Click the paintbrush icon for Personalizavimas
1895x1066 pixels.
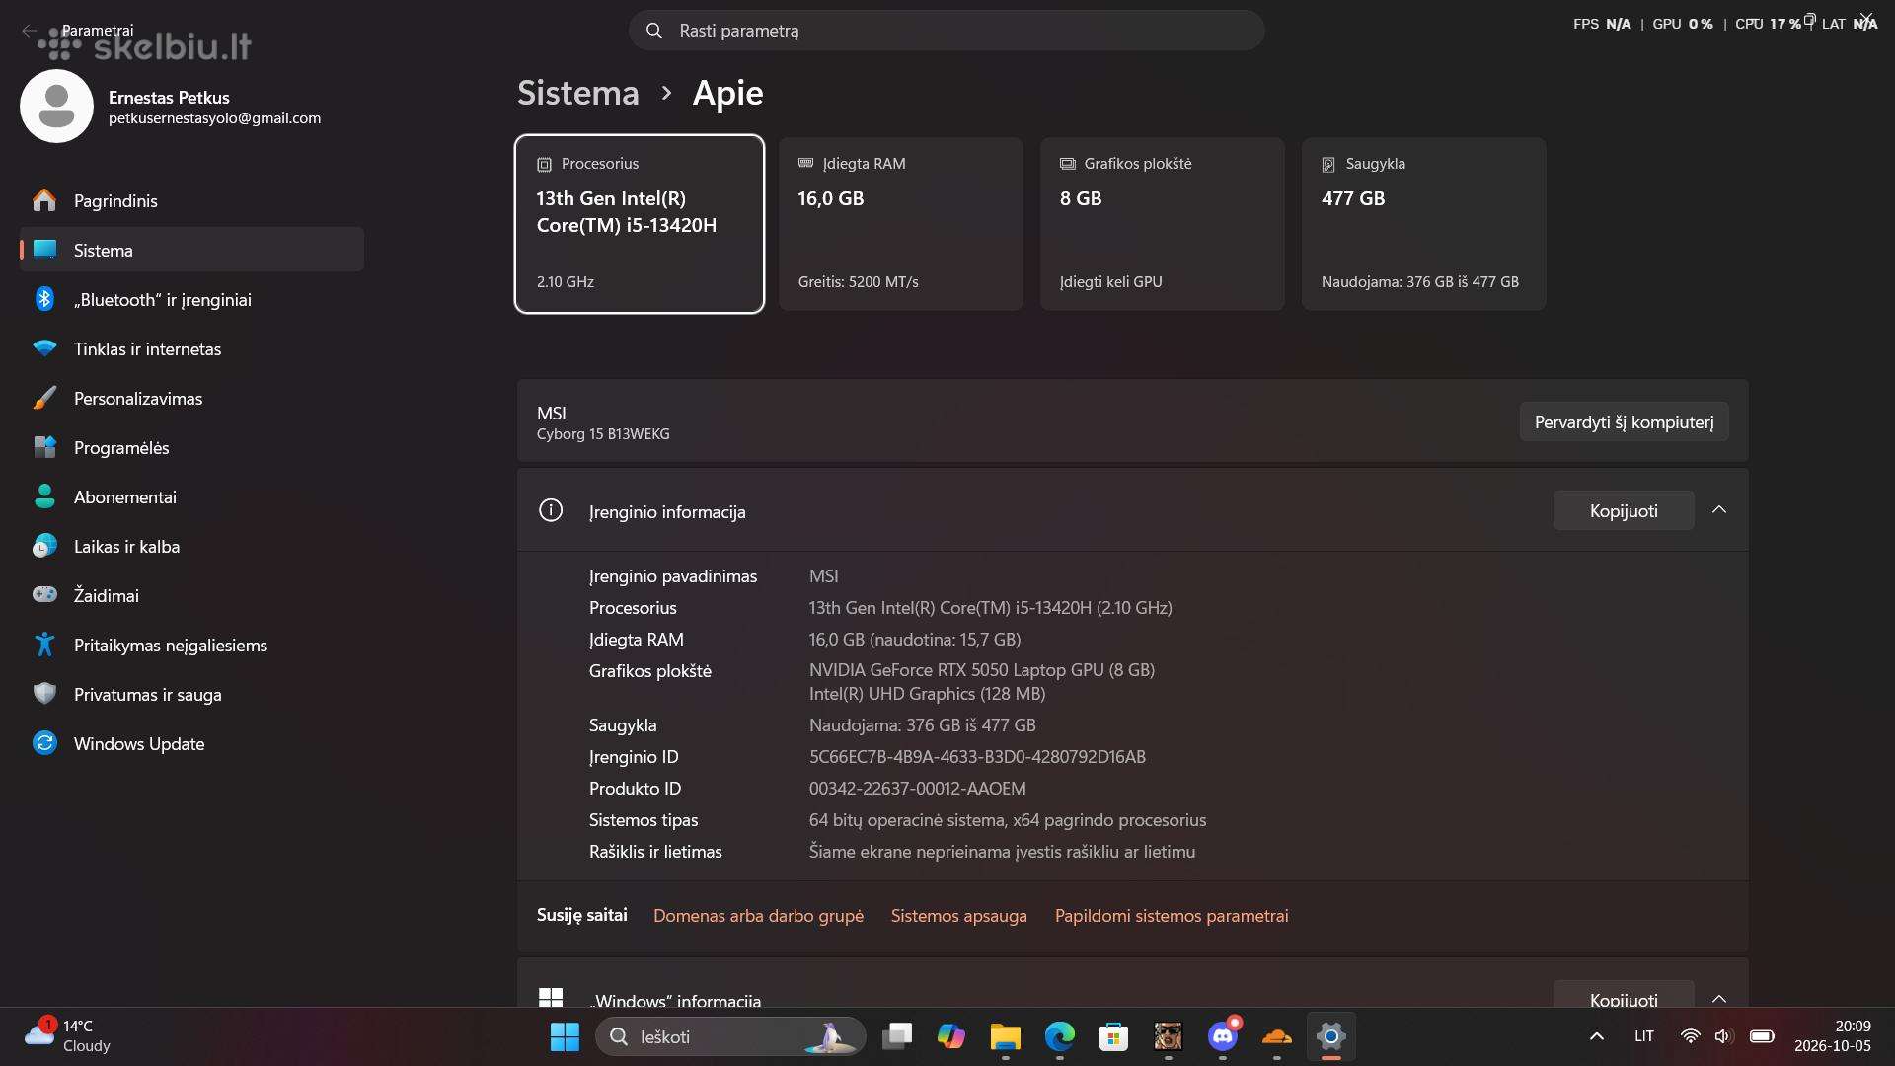(x=44, y=398)
